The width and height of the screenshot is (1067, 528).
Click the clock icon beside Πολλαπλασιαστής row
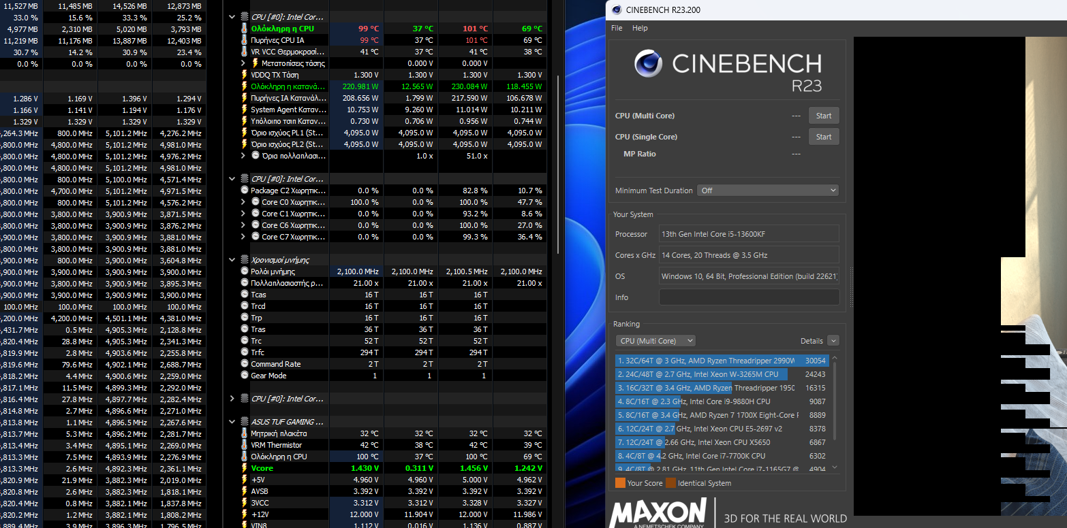point(245,283)
